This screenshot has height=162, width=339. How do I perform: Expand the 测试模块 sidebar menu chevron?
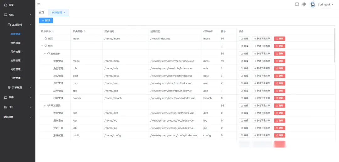pos(31,117)
